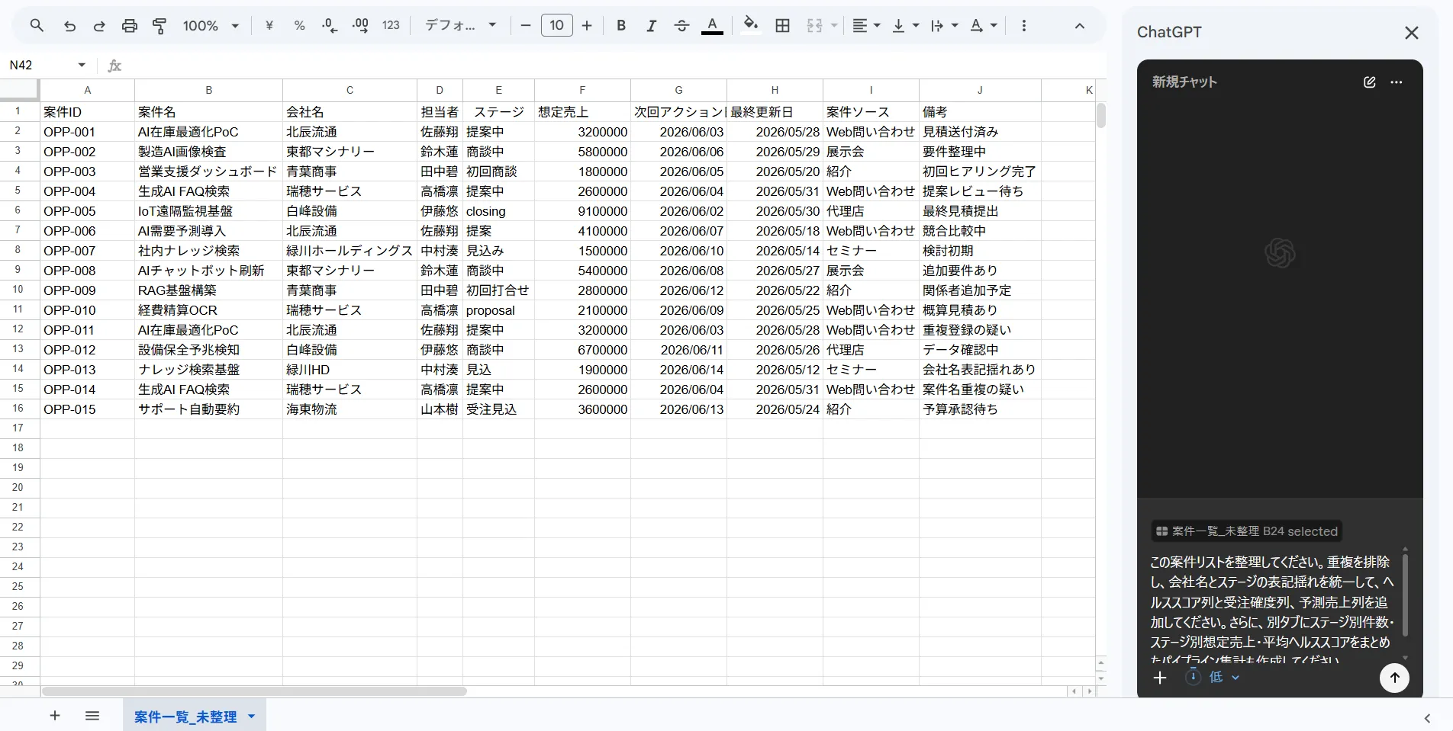Toggle bold formatting
This screenshot has height=731, width=1453.
(x=621, y=26)
